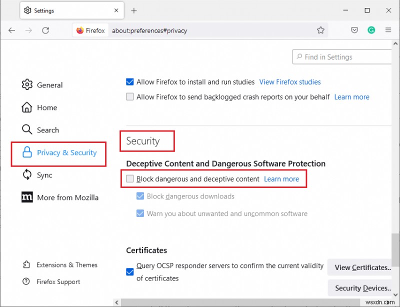400x307 pixels.
Task: Click the More from Mozilla sidebar icon
Action: pyautogui.click(x=27, y=197)
